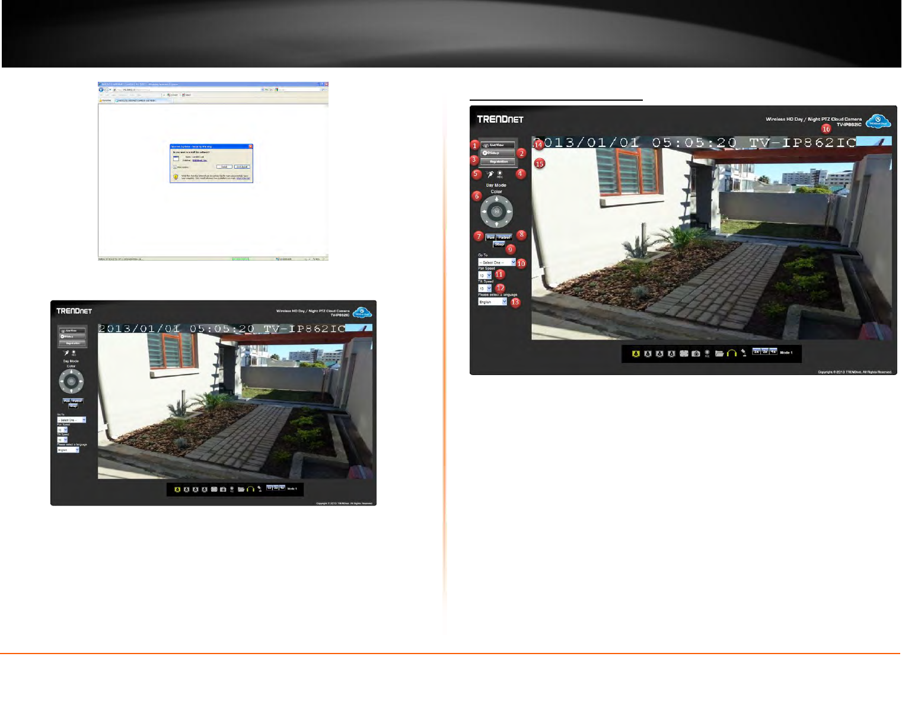Screen dimensions: 918x711
Task: Open Tilt Speed dropdown in numbered screenshot
Action: click(485, 289)
